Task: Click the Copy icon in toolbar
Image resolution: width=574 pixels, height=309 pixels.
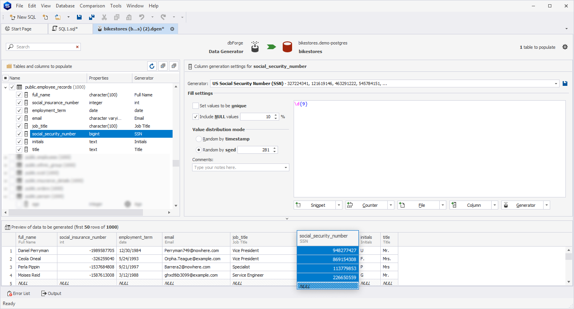Action: tap(116, 17)
